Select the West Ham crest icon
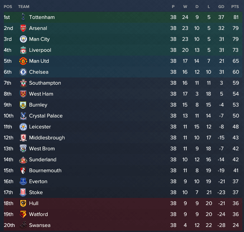244x232 pixels. [x=23, y=94]
